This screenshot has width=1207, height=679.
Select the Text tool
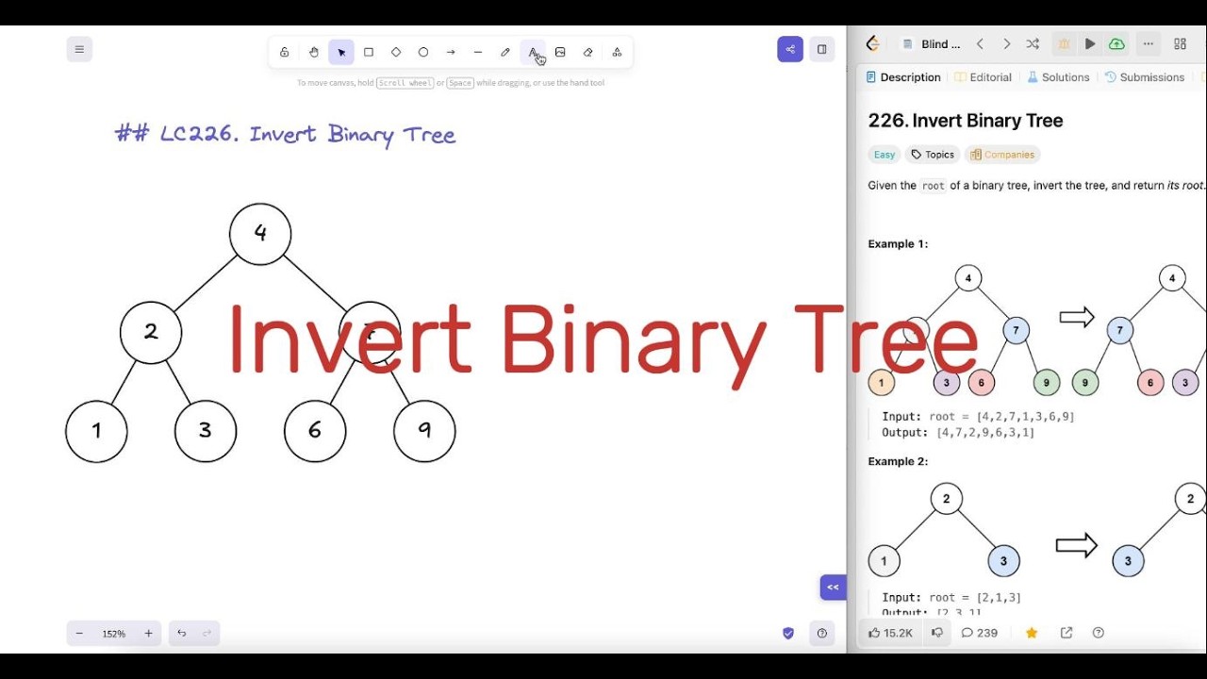point(533,52)
